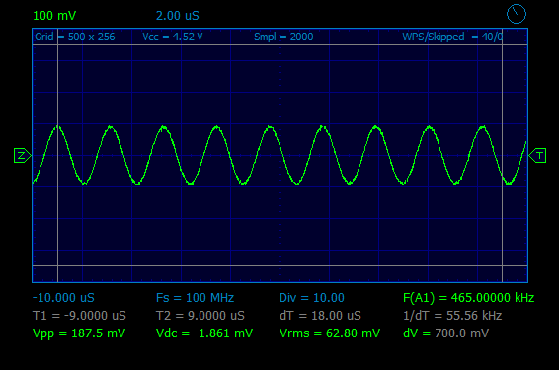
Task: Select the Z zero-level marker on left edge
Action: tap(23, 156)
